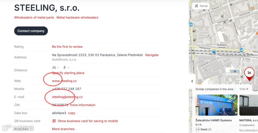The image size is (258, 133).
Task: Click MATERIA company photo thumbnail
Action: point(249,105)
